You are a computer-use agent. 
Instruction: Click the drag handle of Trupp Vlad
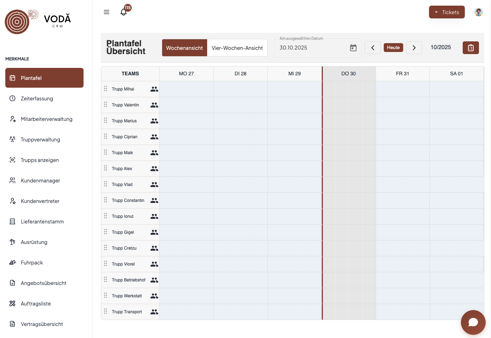coord(105,184)
